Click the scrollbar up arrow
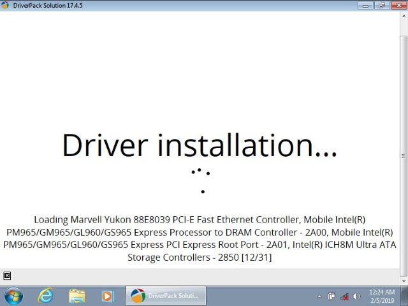408x306 pixels. click(x=404, y=16)
